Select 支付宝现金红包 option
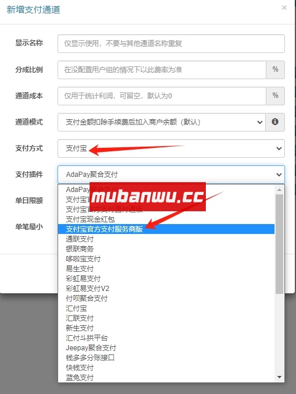 (166, 219)
